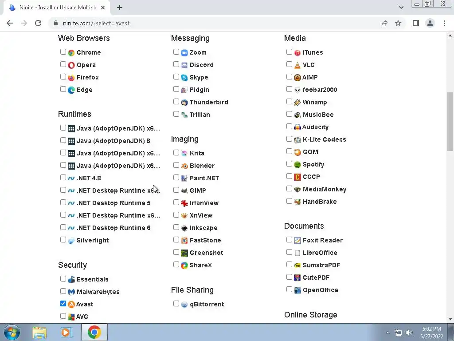Open Windows Explorer from taskbar
The width and height of the screenshot is (454, 341).
point(39,333)
